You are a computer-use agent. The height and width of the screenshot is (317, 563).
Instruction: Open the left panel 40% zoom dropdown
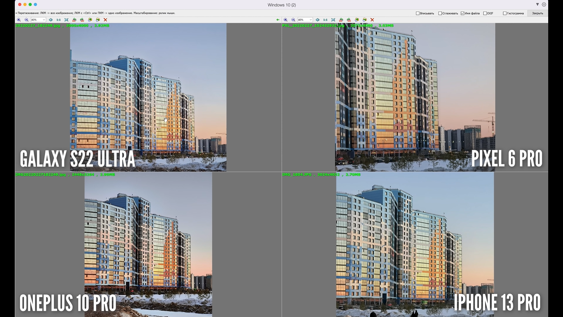pyautogui.click(x=38, y=20)
